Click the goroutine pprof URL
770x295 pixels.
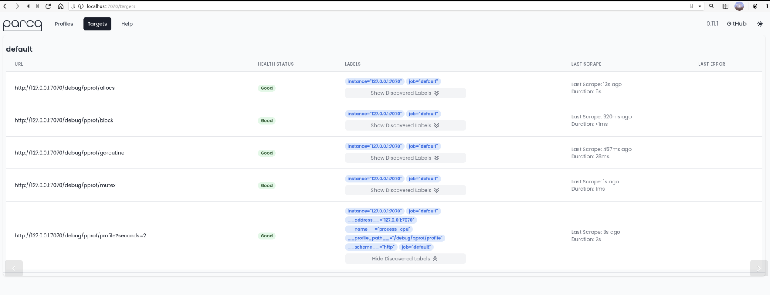(x=69, y=153)
